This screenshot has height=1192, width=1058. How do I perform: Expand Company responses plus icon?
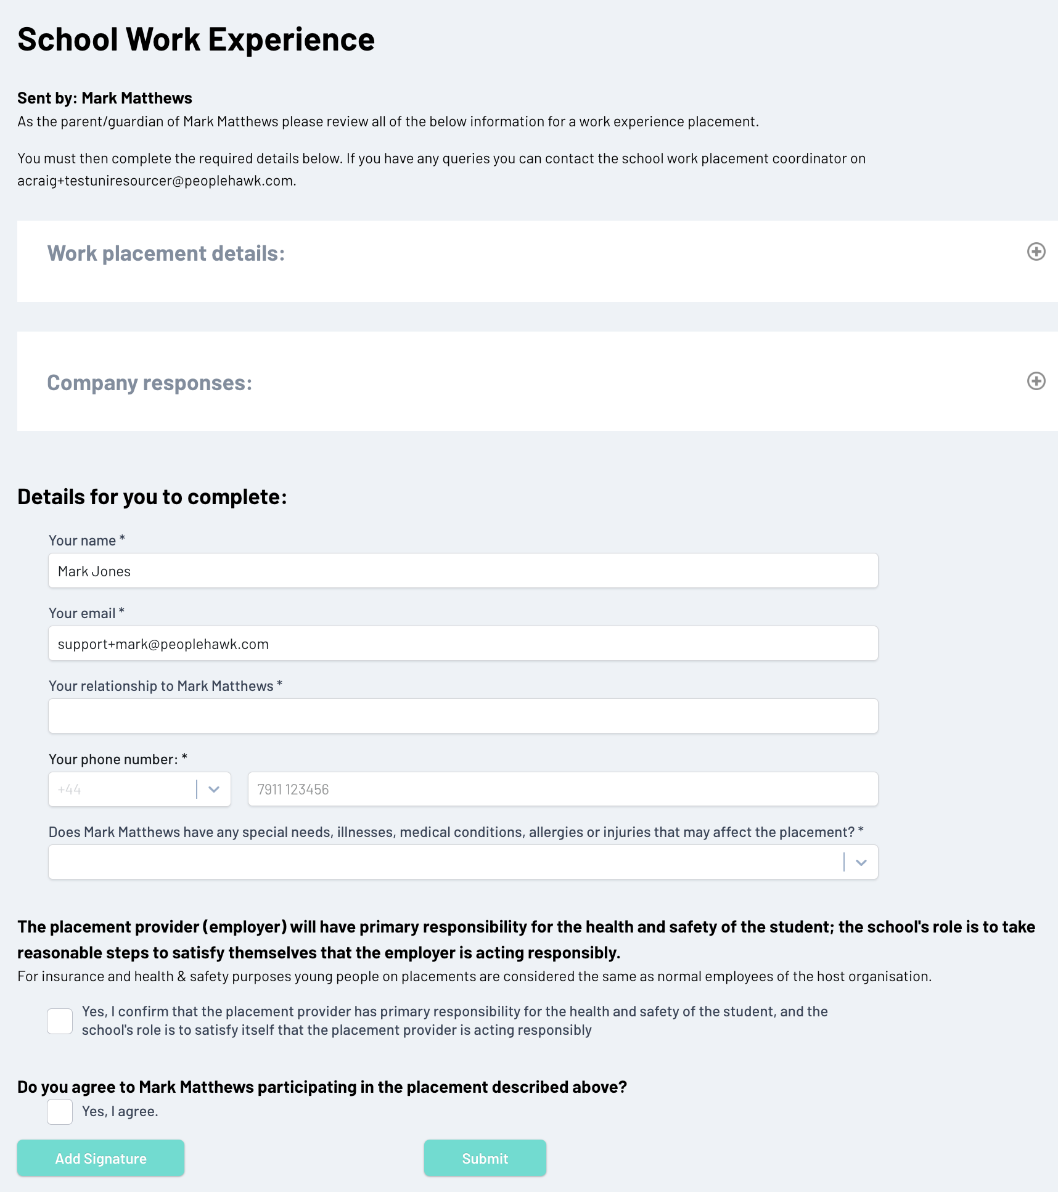[x=1036, y=381]
